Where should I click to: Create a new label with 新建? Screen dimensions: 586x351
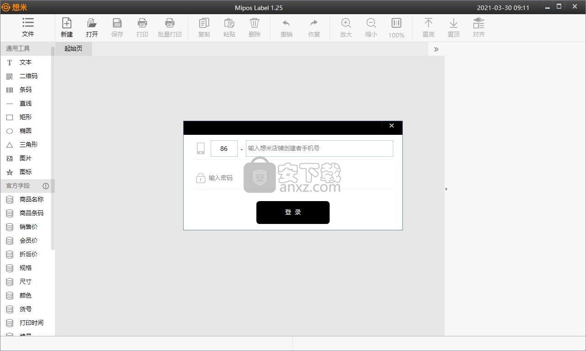click(67, 27)
